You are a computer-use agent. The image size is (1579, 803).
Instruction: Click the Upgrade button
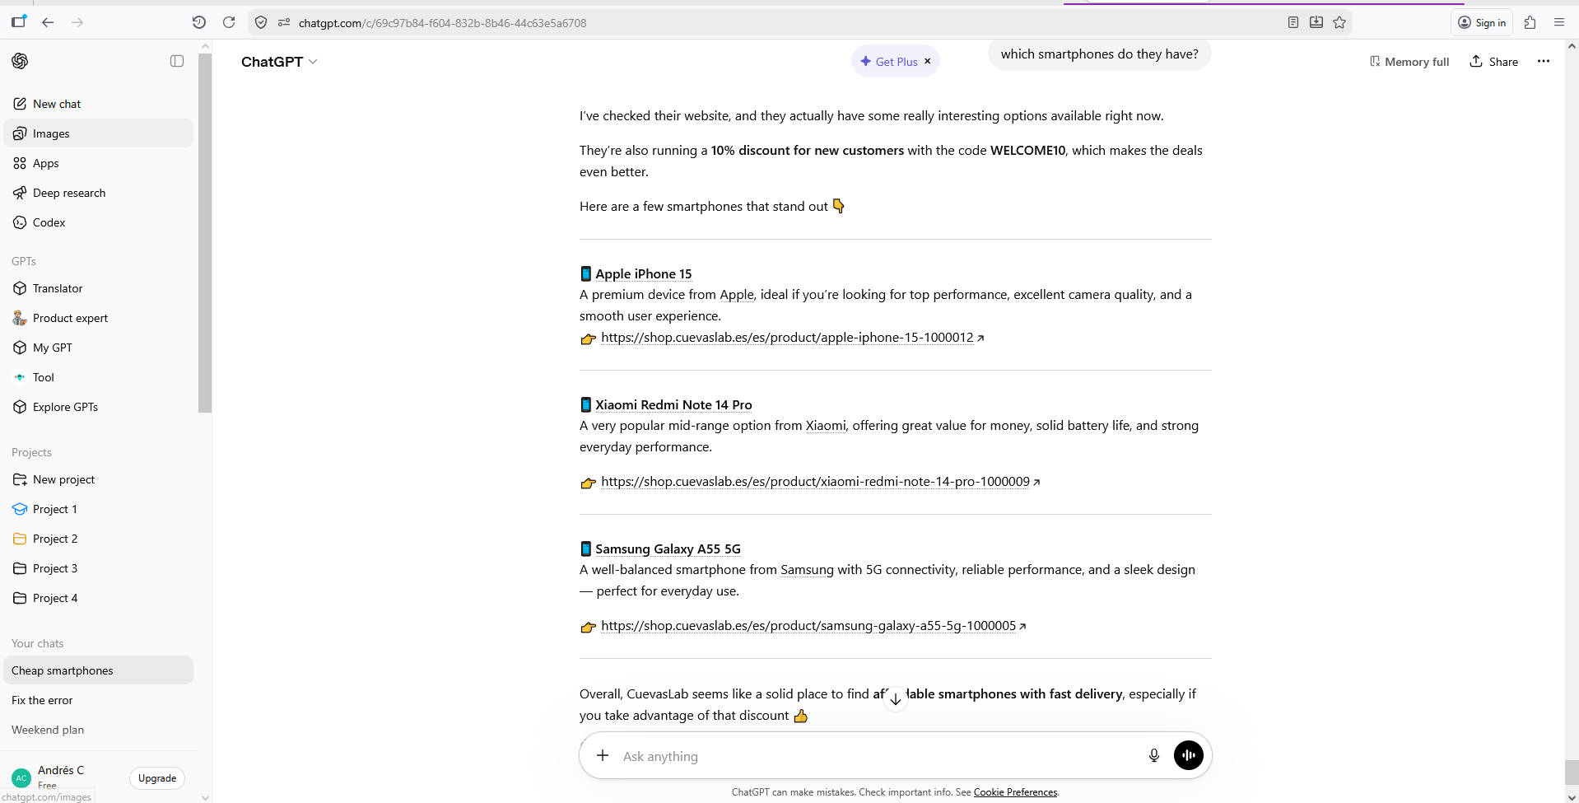[156, 777]
